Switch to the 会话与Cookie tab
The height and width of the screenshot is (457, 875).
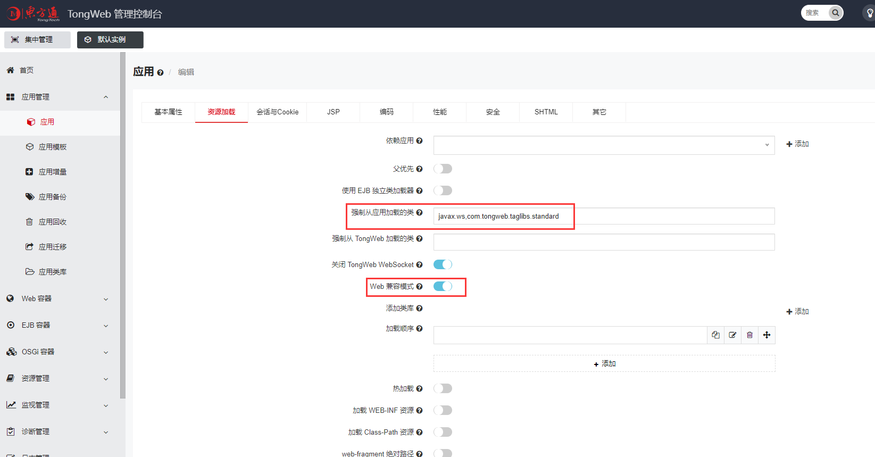coord(277,112)
